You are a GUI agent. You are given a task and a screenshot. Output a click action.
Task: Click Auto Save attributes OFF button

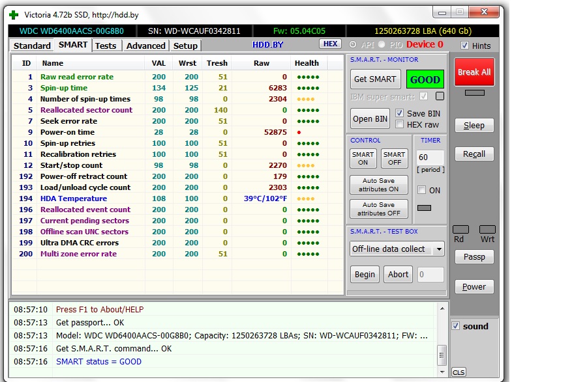[379, 209]
